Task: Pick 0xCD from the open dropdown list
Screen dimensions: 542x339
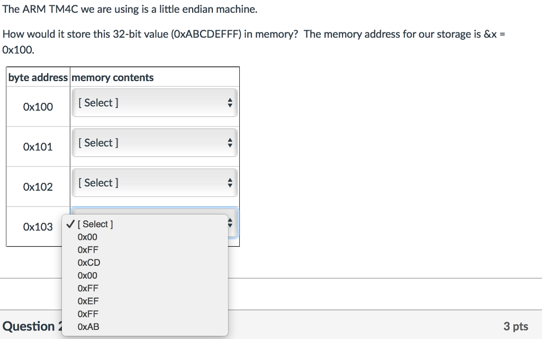Action: point(88,263)
